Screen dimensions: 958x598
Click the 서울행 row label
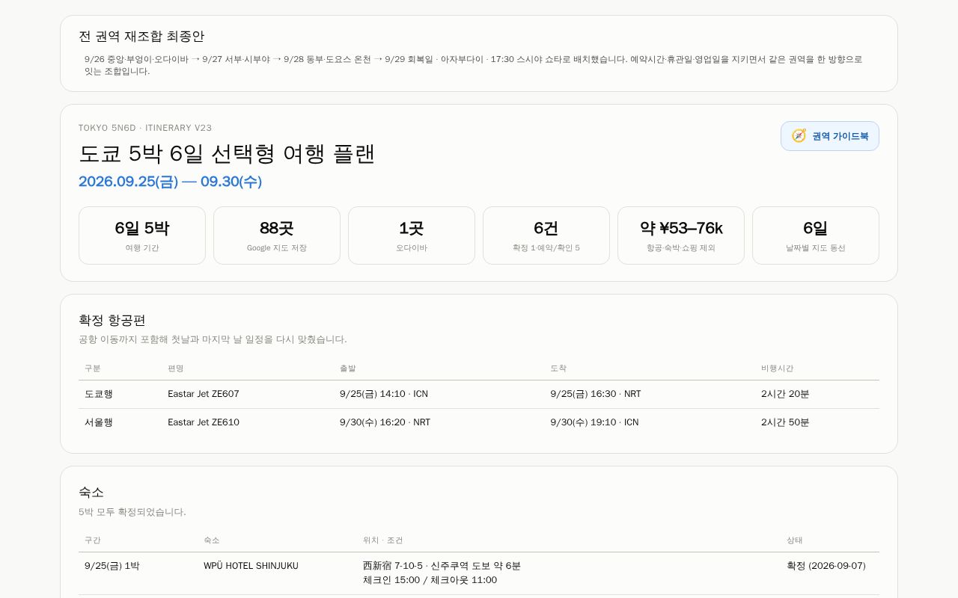[x=99, y=422]
